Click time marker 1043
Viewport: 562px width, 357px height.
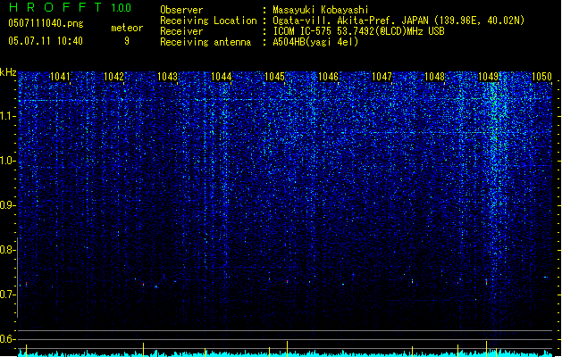167,77
